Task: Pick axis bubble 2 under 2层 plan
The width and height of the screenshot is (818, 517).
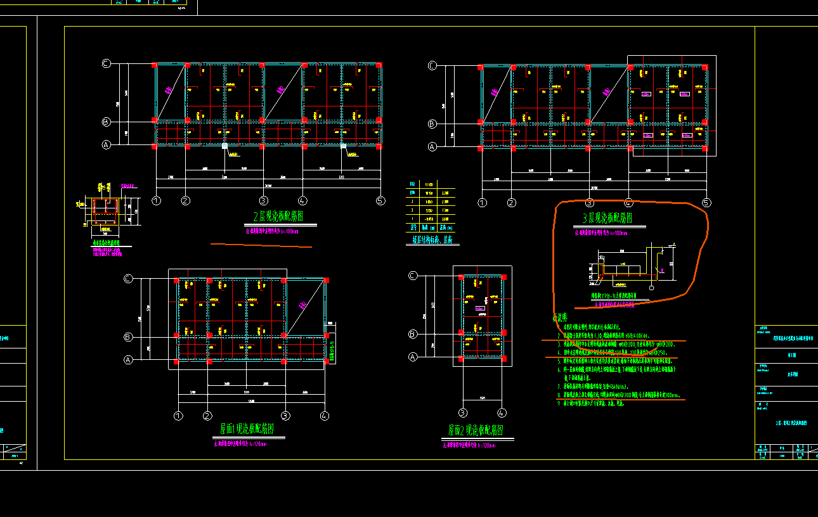Action: coord(185,201)
